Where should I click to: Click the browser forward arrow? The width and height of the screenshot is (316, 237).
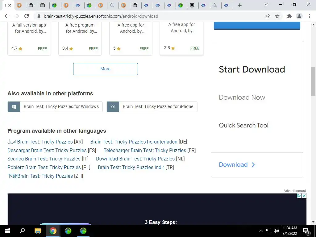tap(17, 16)
